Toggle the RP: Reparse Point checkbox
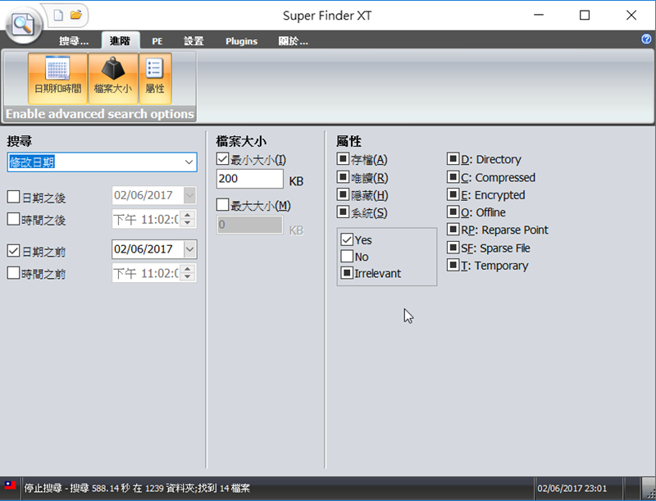Image resolution: width=656 pixels, height=501 pixels. tap(453, 229)
